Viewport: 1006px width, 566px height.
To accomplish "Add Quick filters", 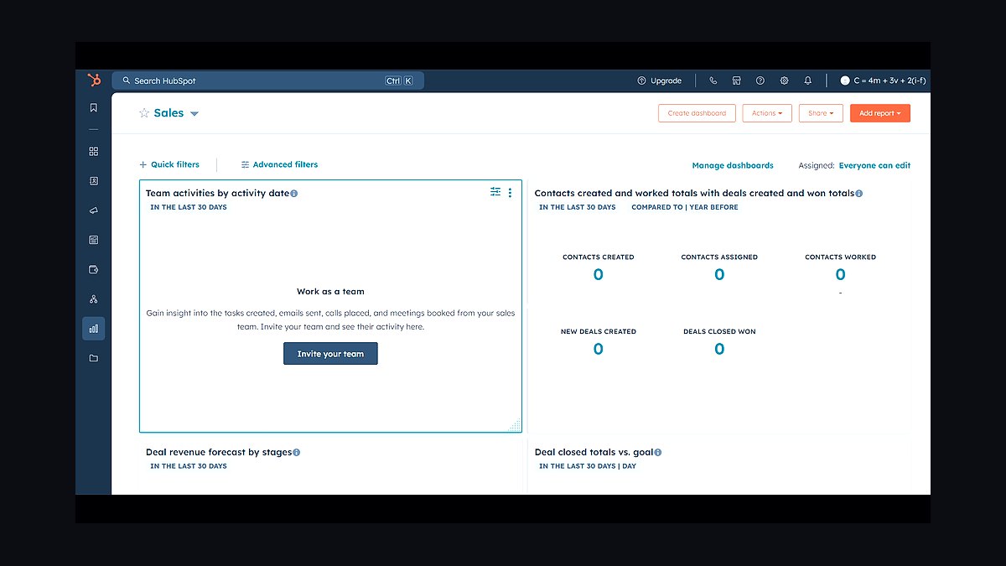I will 169,165.
